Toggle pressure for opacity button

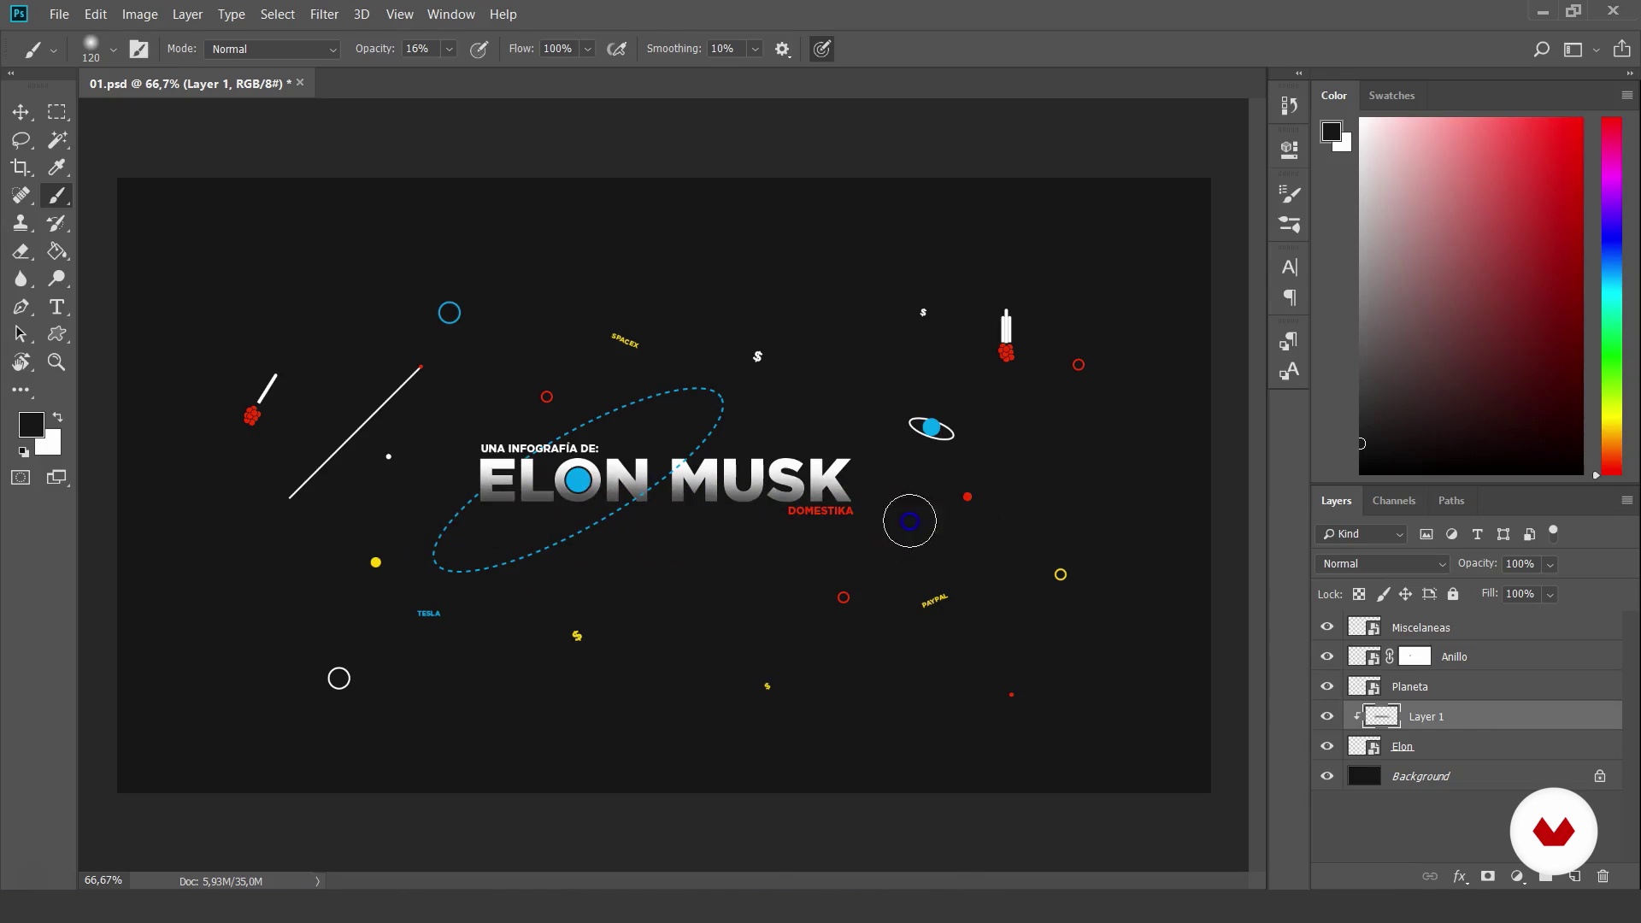pyautogui.click(x=479, y=50)
